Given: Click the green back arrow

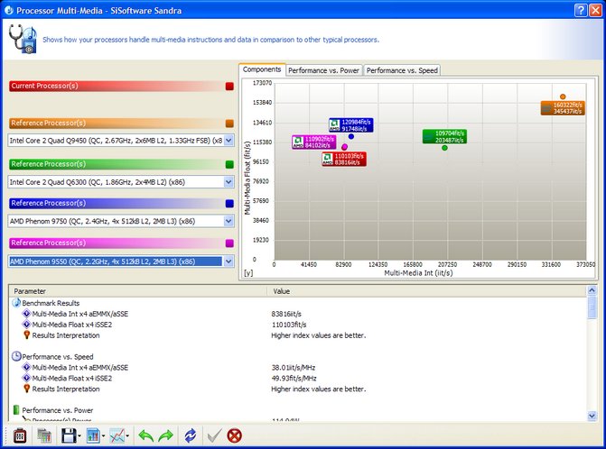Looking at the screenshot, I should (x=145, y=435).
